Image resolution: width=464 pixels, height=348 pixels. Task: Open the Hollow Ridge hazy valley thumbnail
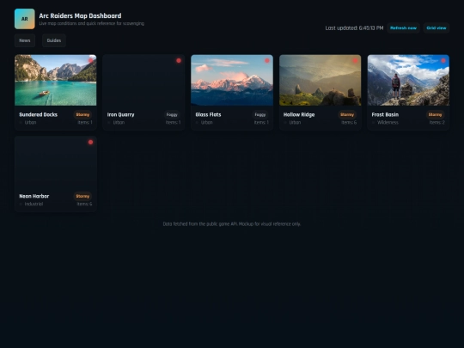(321, 80)
